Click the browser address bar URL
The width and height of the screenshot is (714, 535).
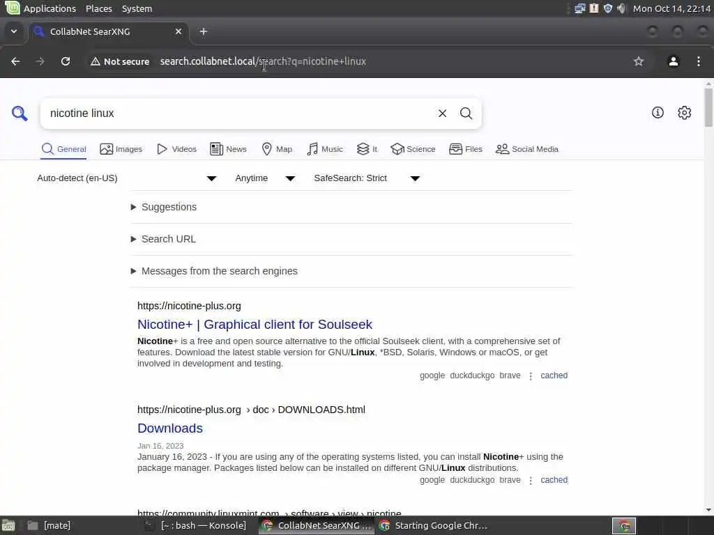pos(263,61)
